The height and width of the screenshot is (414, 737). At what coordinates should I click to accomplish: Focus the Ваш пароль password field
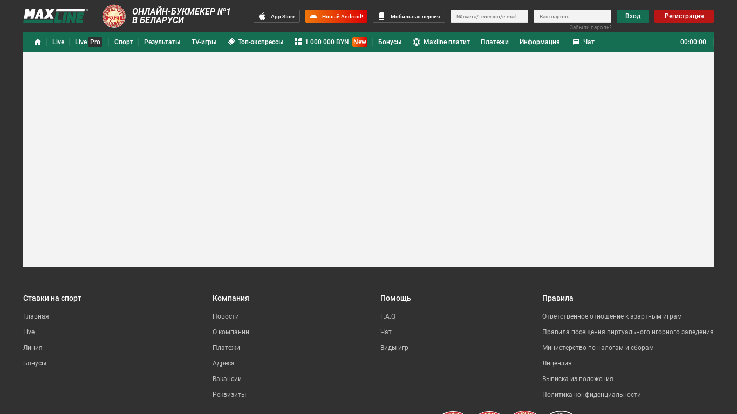(x=572, y=16)
